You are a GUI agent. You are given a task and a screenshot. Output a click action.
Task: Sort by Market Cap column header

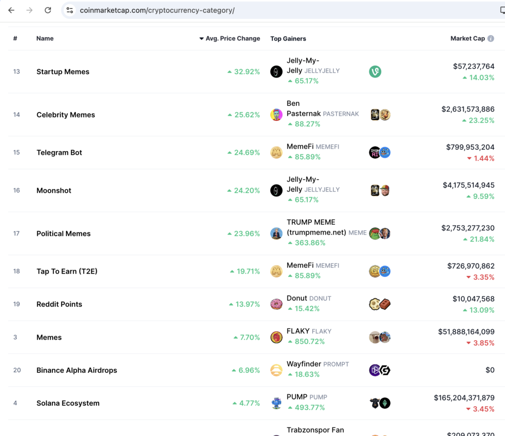[x=468, y=39]
